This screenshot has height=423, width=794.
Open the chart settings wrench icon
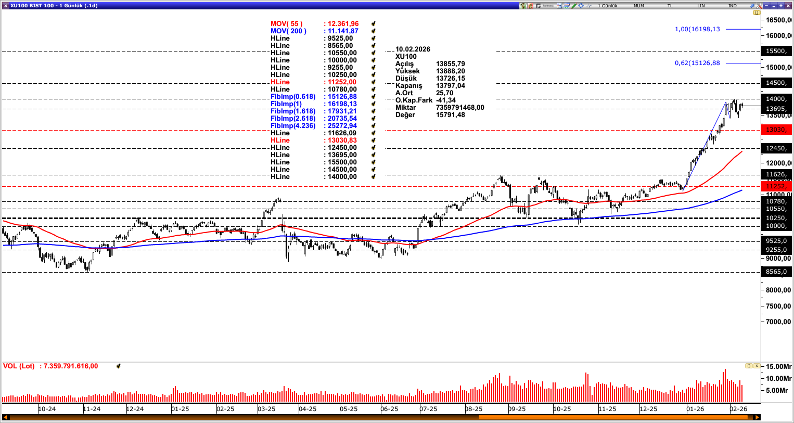coord(759,5)
